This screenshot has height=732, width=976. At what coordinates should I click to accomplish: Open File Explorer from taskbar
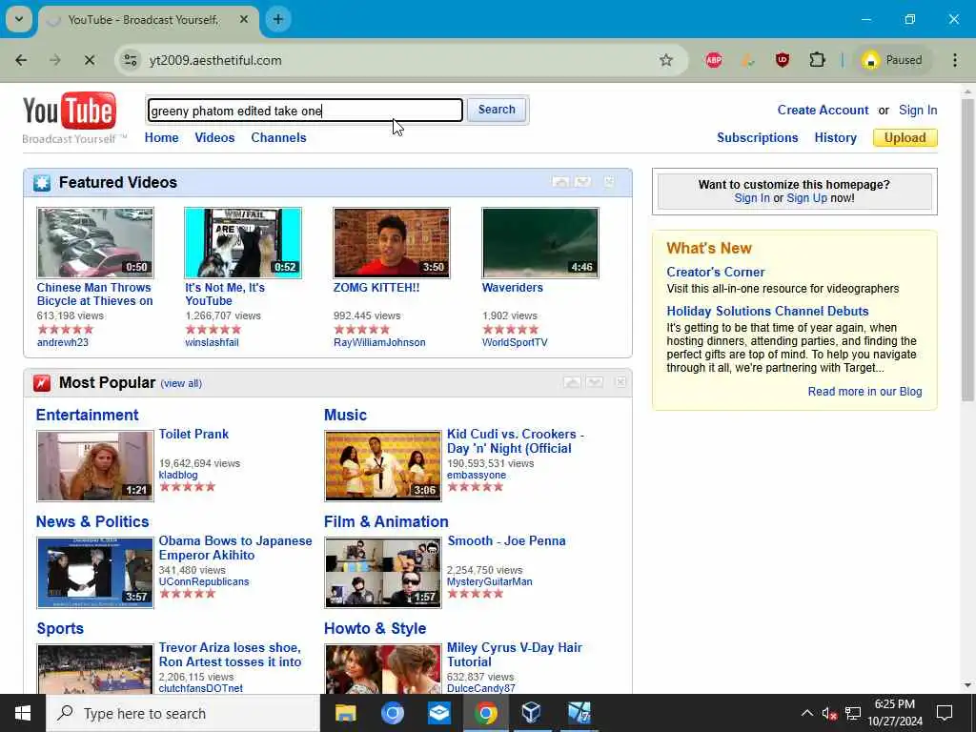pyautogui.click(x=345, y=713)
